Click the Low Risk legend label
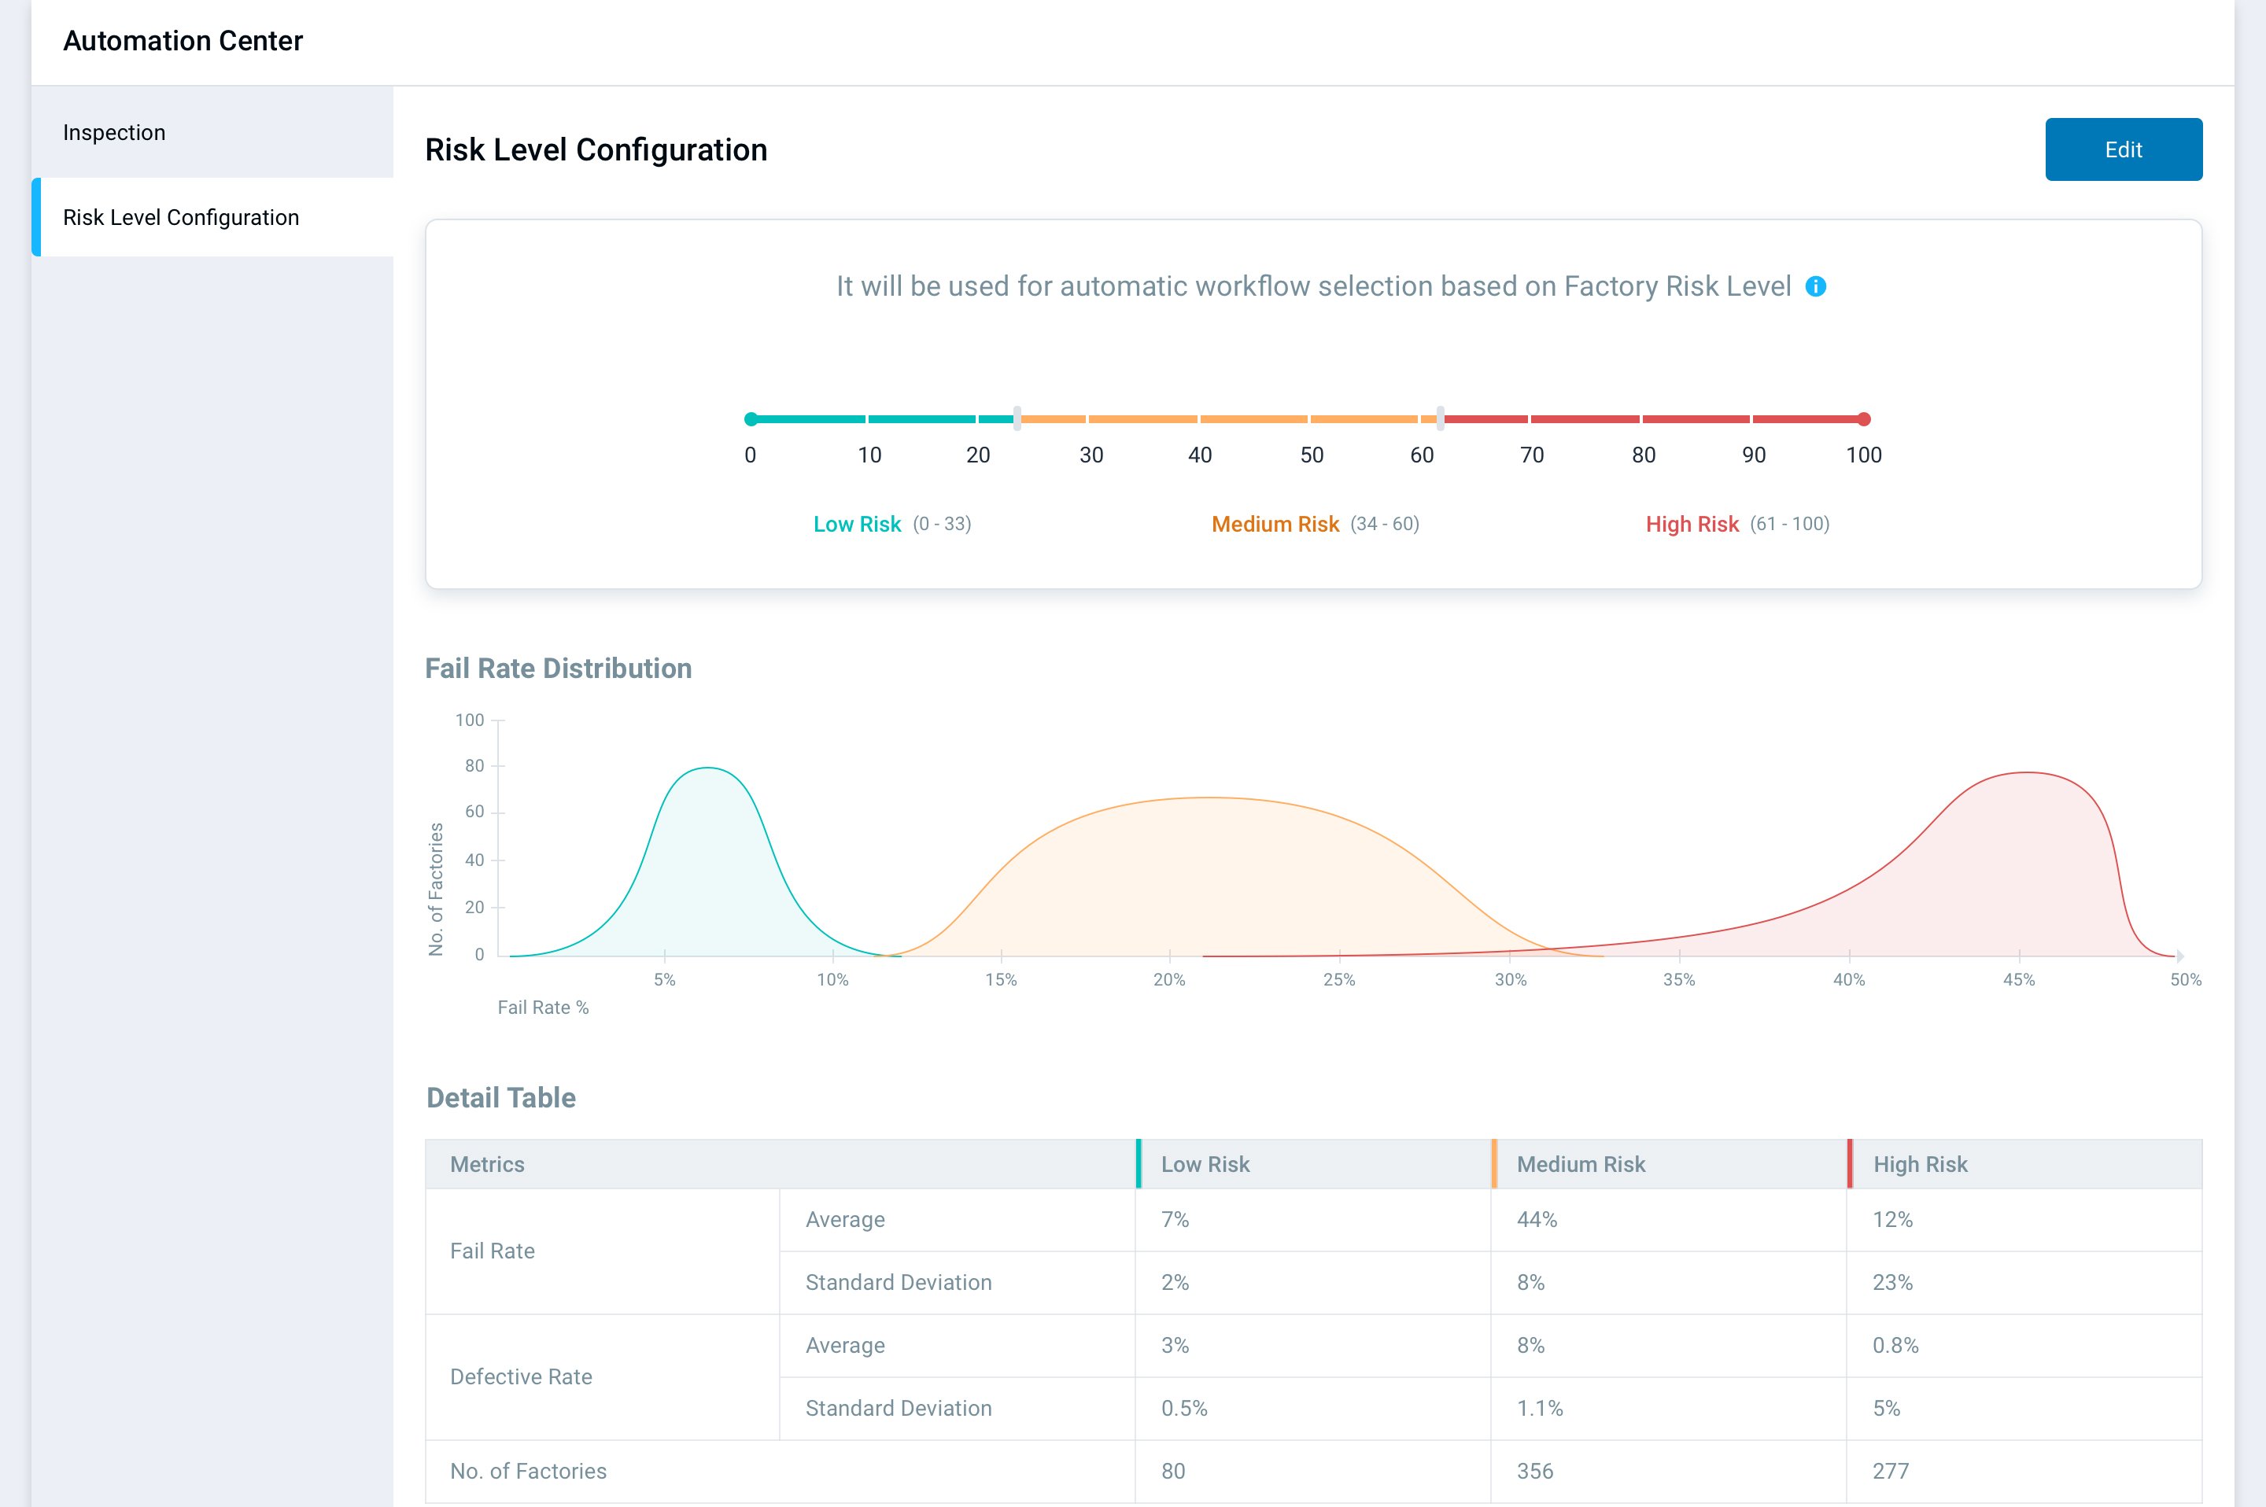2266x1507 pixels. tap(857, 524)
